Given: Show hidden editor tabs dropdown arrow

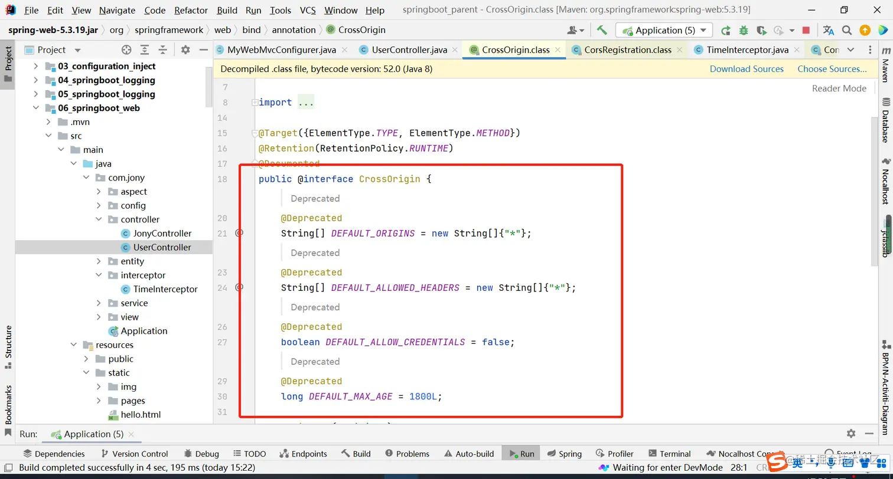Looking at the screenshot, I should point(850,50).
